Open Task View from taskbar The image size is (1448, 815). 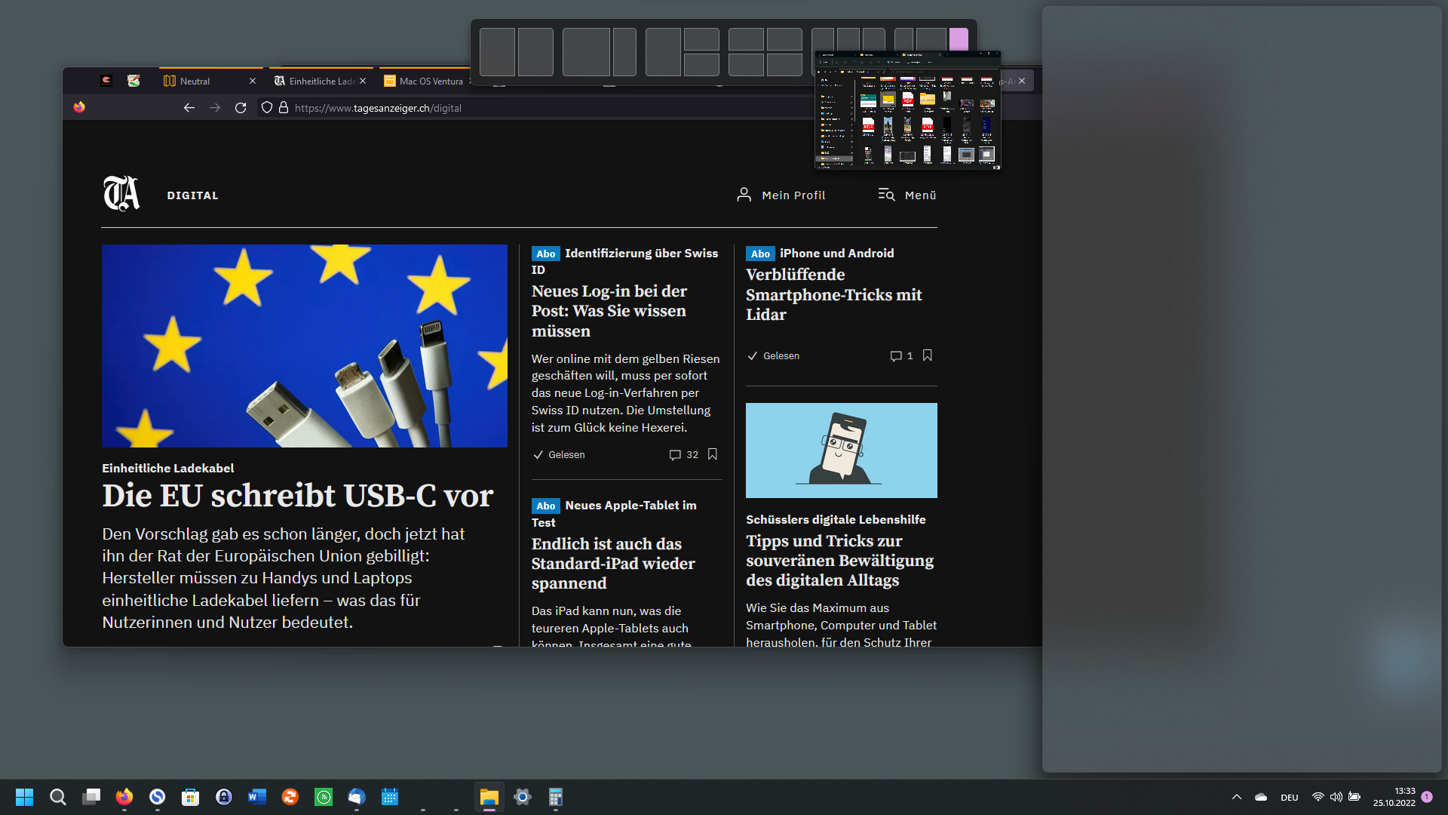pos(91,797)
